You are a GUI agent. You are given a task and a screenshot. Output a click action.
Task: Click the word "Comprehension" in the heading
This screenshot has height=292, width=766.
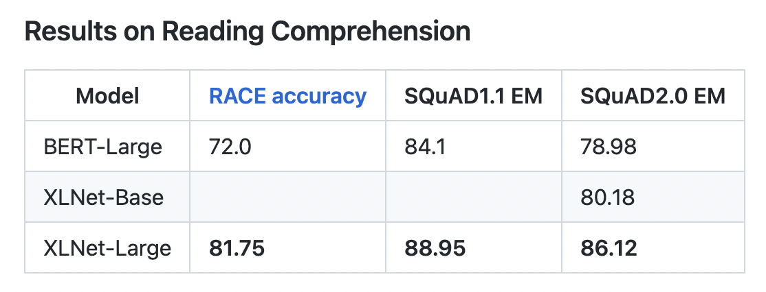pos(371,32)
